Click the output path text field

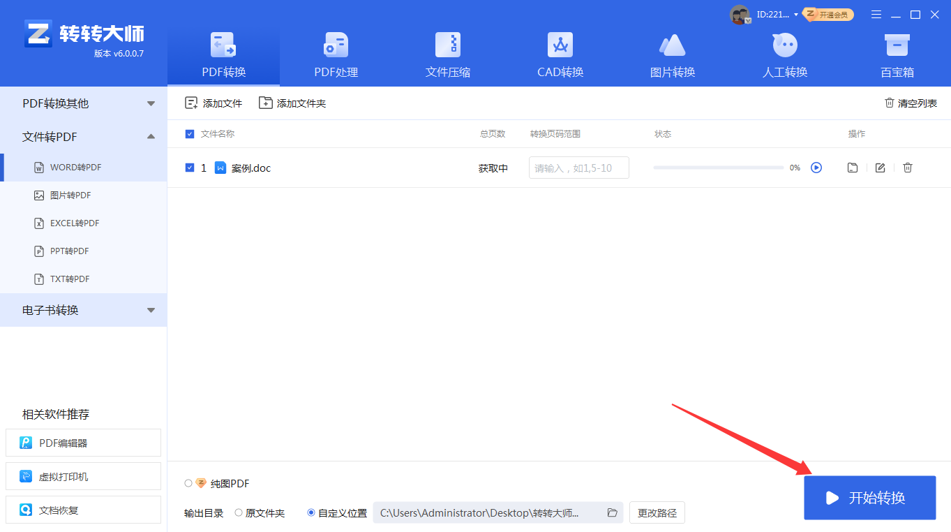[498, 512]
